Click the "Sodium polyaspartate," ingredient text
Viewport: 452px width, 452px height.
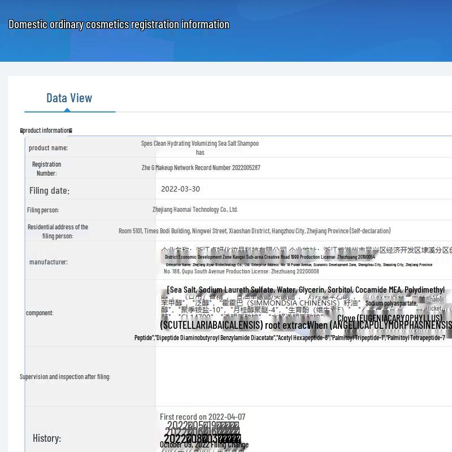click(x=392, y=303)
